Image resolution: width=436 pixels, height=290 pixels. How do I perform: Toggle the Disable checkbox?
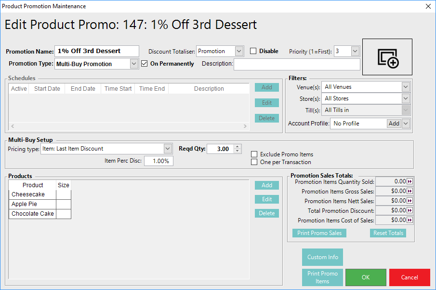[x=253, y=51]
